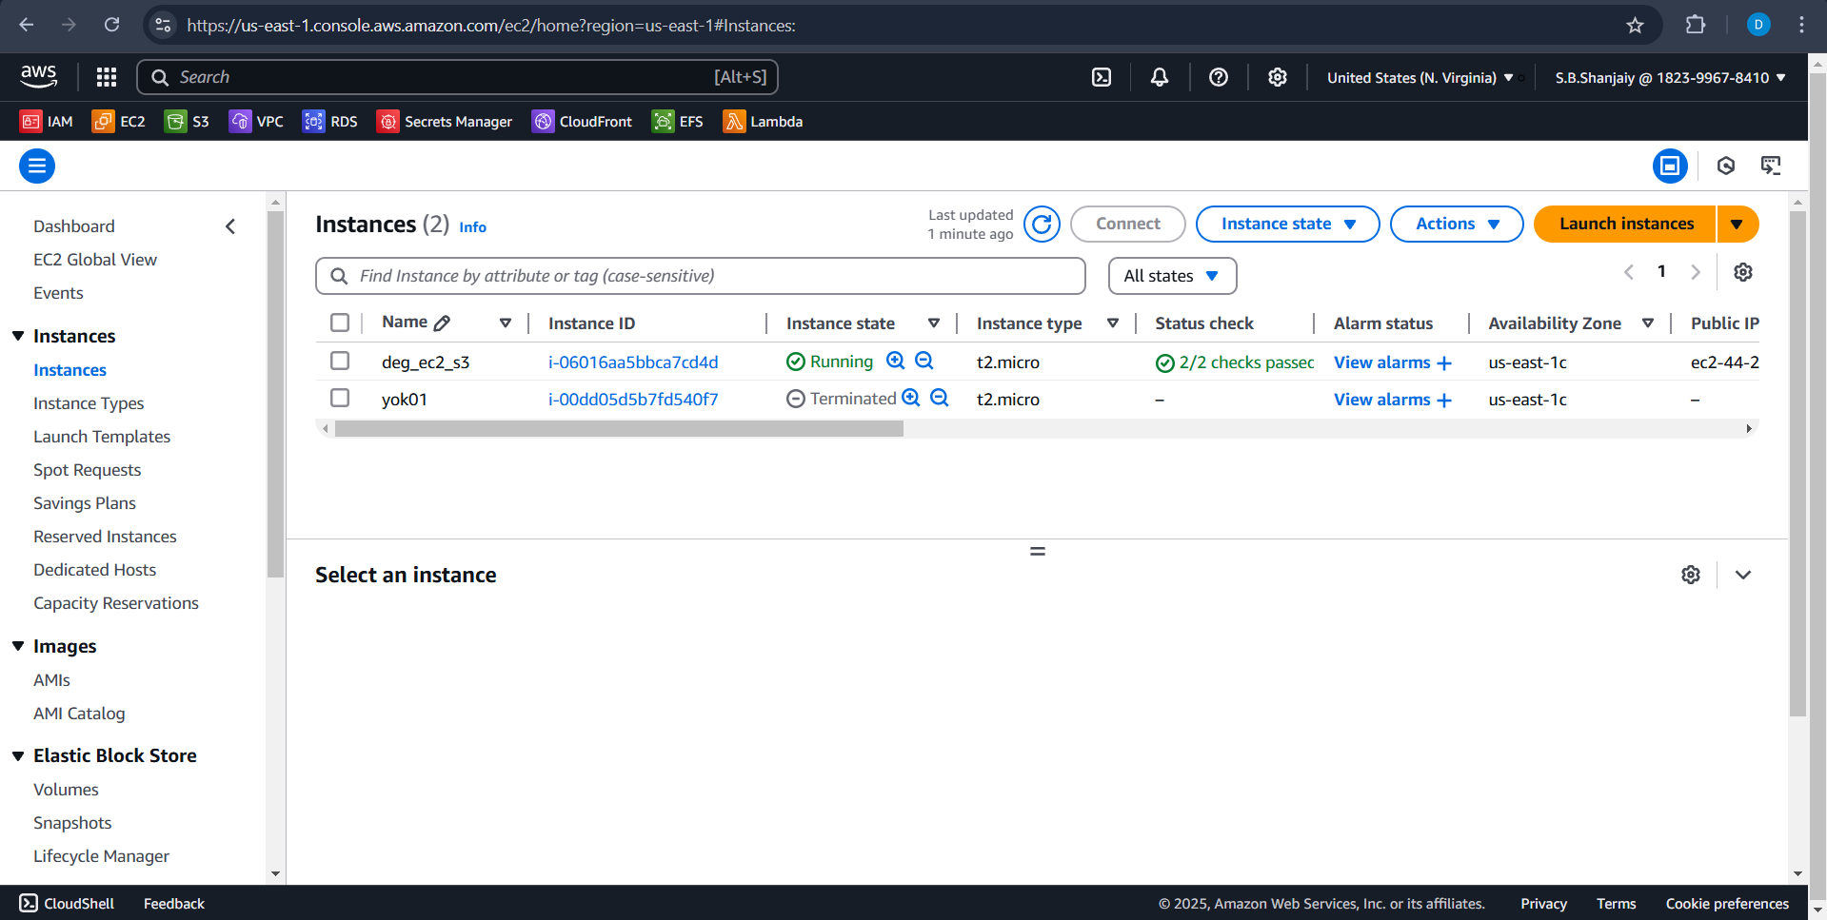1827x920 pixels.
Task: Open the screen tutorial icon in toolbar
Action: (1771, 166)
